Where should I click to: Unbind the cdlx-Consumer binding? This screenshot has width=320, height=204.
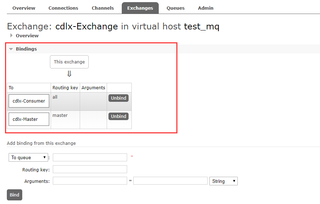(x=119, y=98)
